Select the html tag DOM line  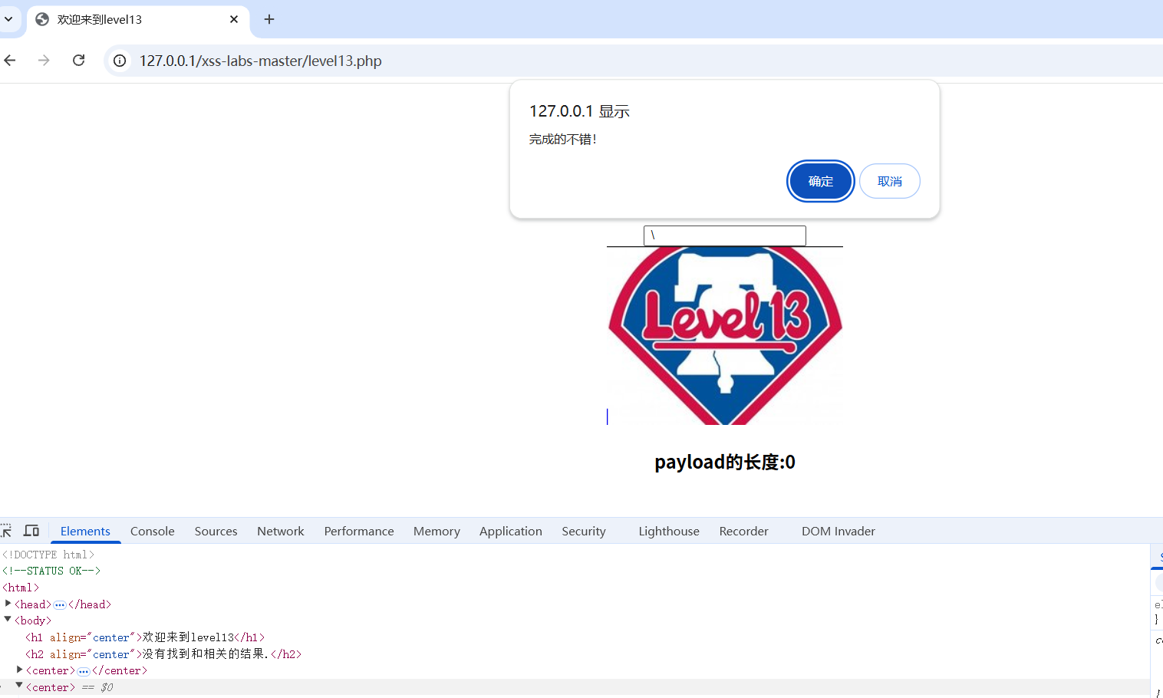click(21, 588)
